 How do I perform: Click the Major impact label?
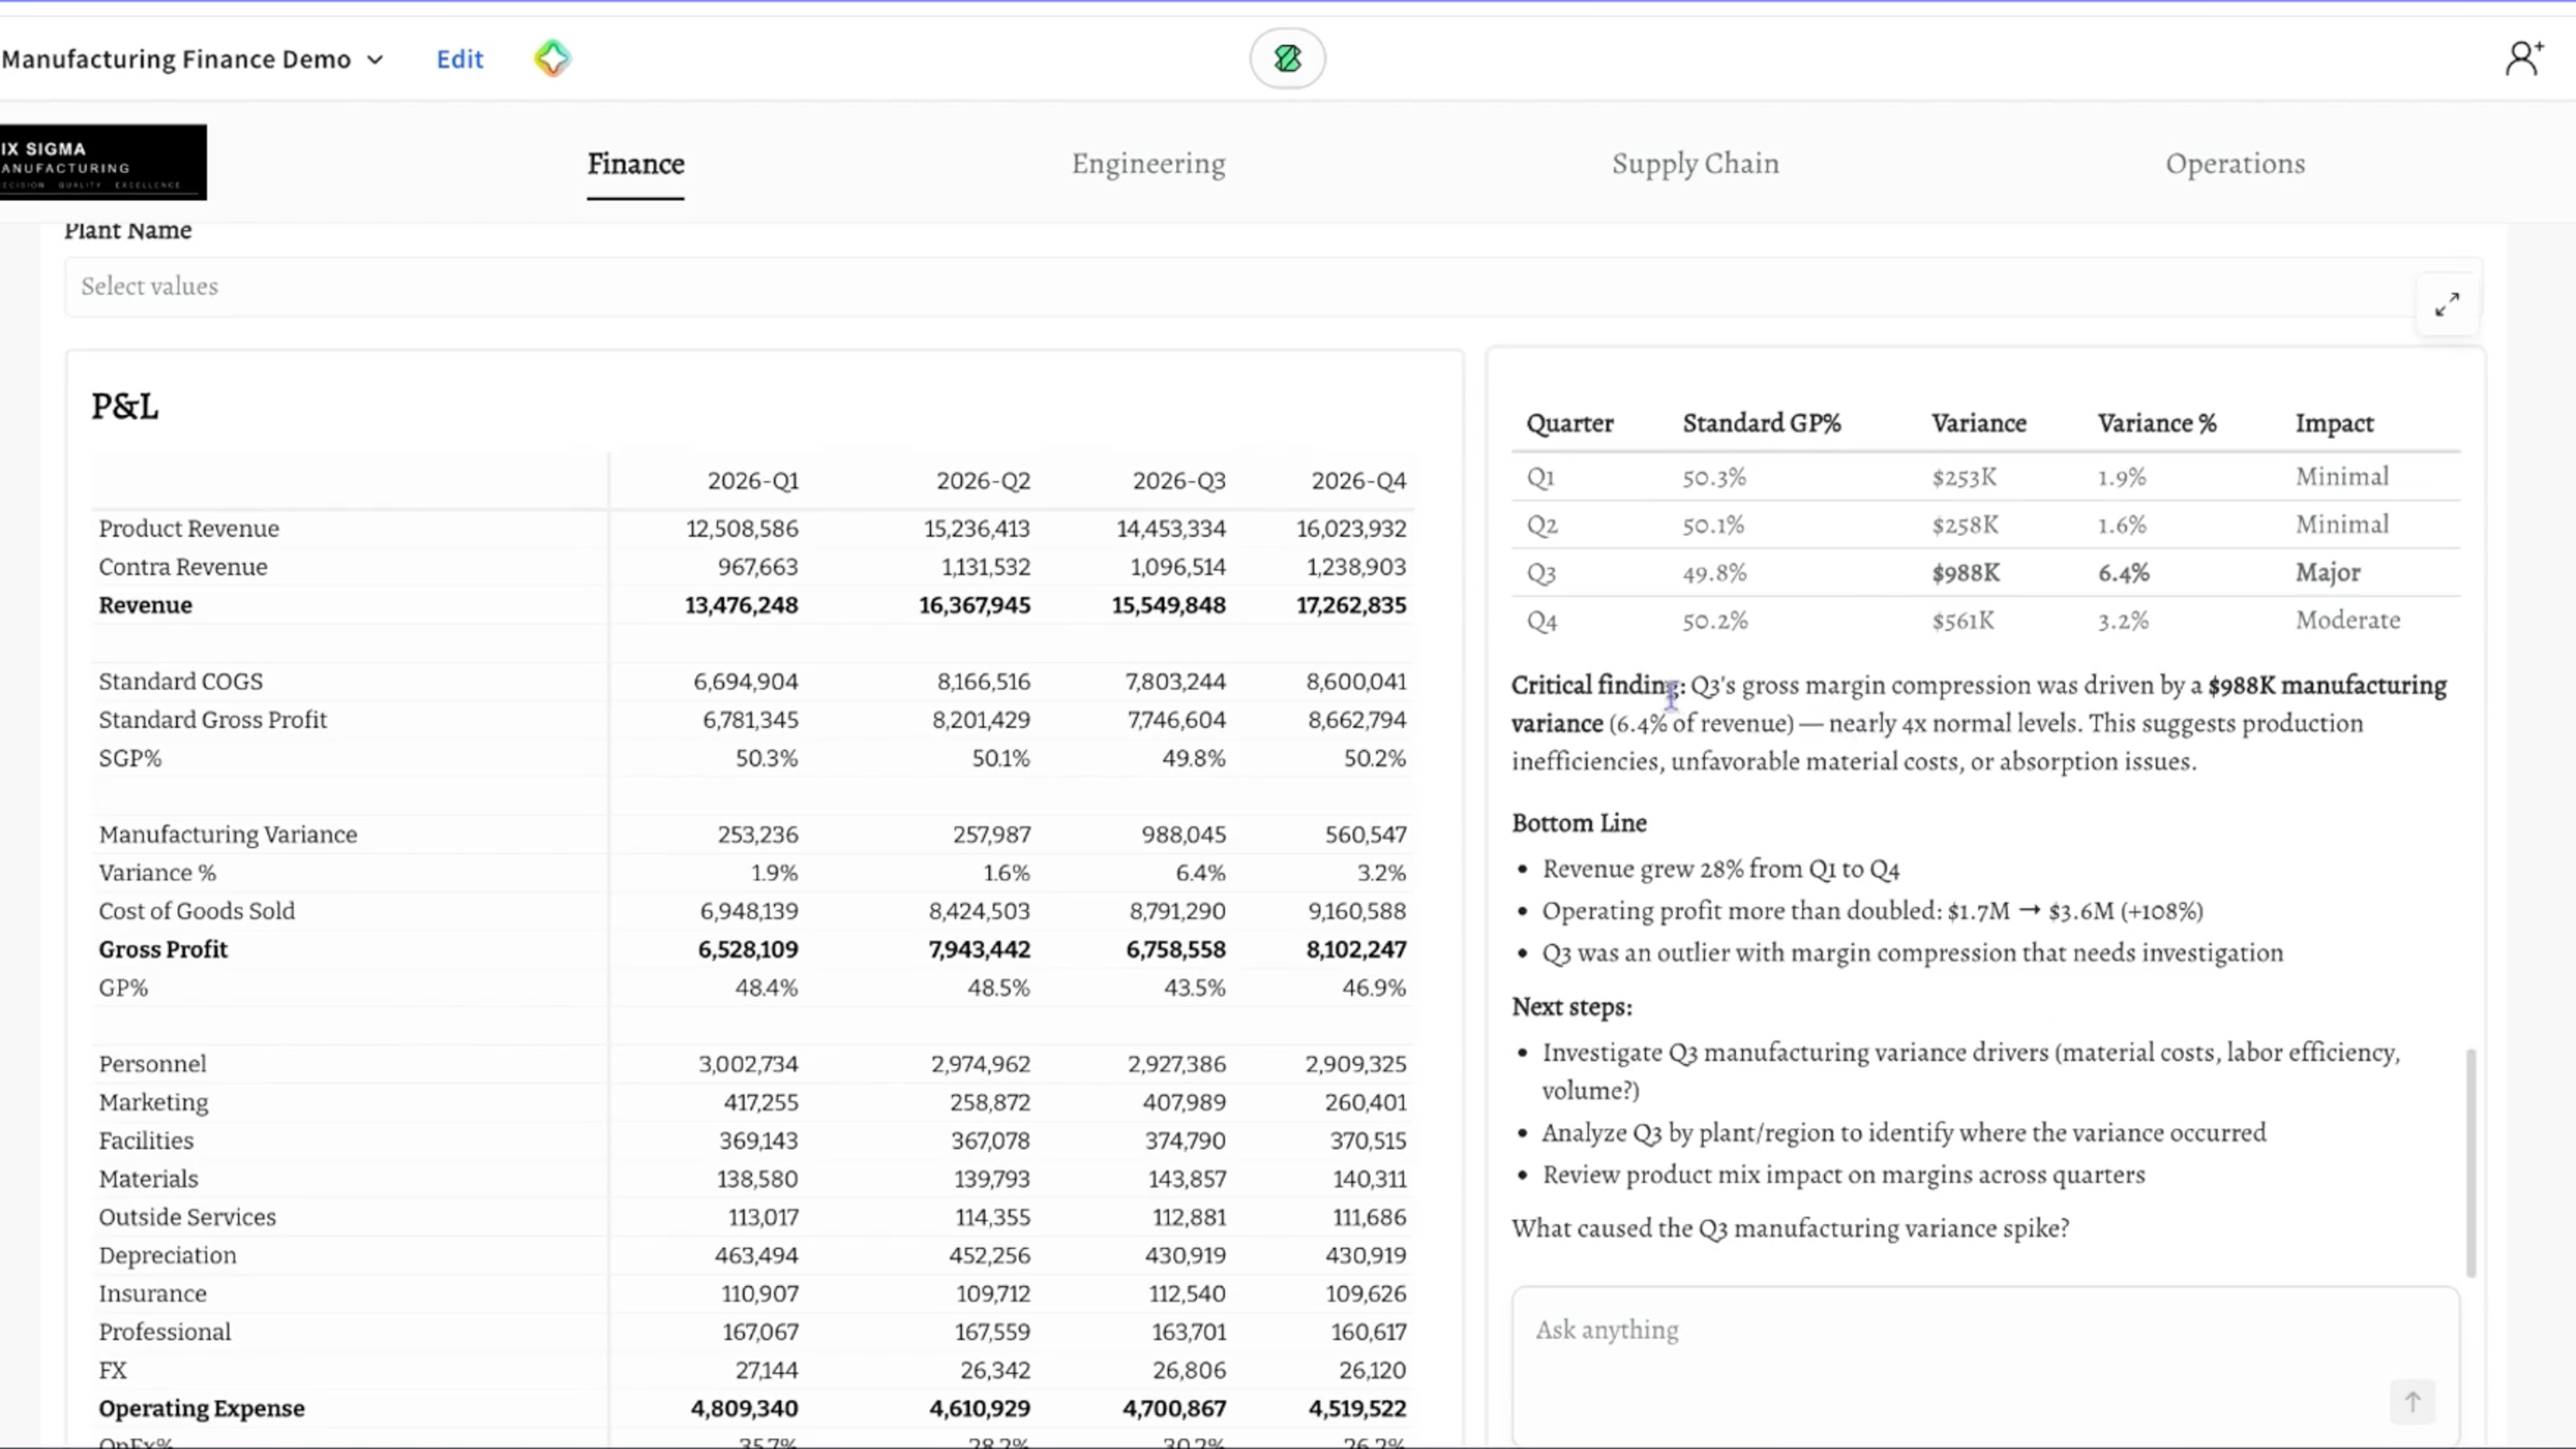[2328, 573]
